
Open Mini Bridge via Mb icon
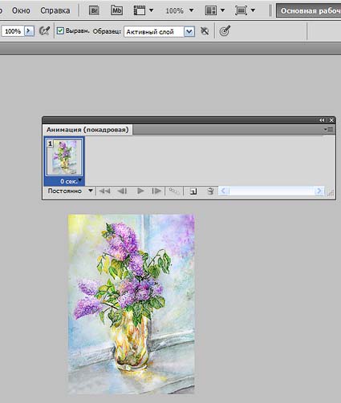116,10
